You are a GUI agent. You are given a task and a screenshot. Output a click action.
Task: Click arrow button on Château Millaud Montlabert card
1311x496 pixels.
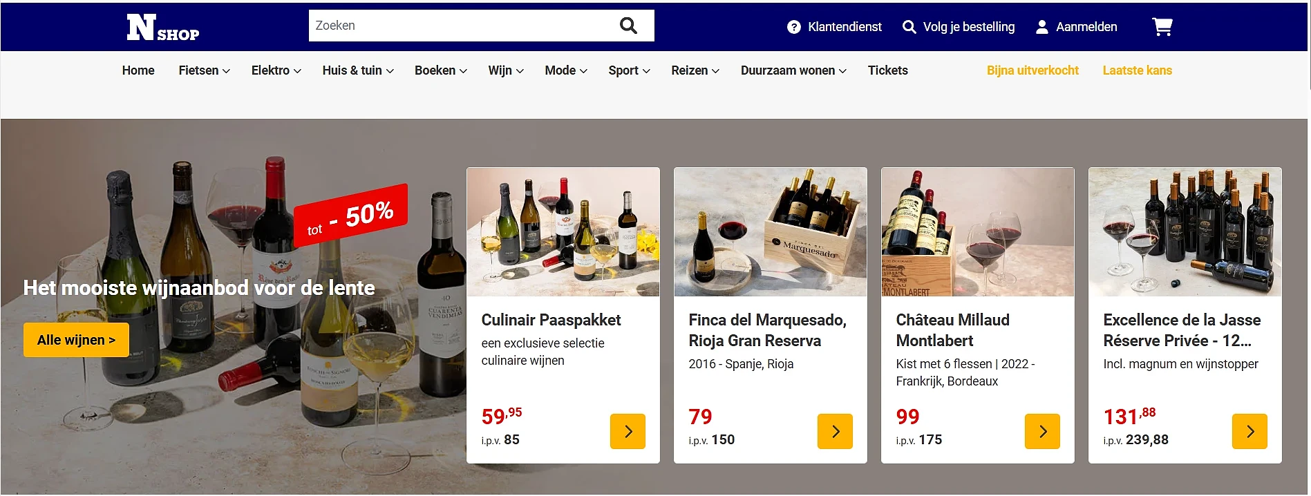pos(1042,431)
